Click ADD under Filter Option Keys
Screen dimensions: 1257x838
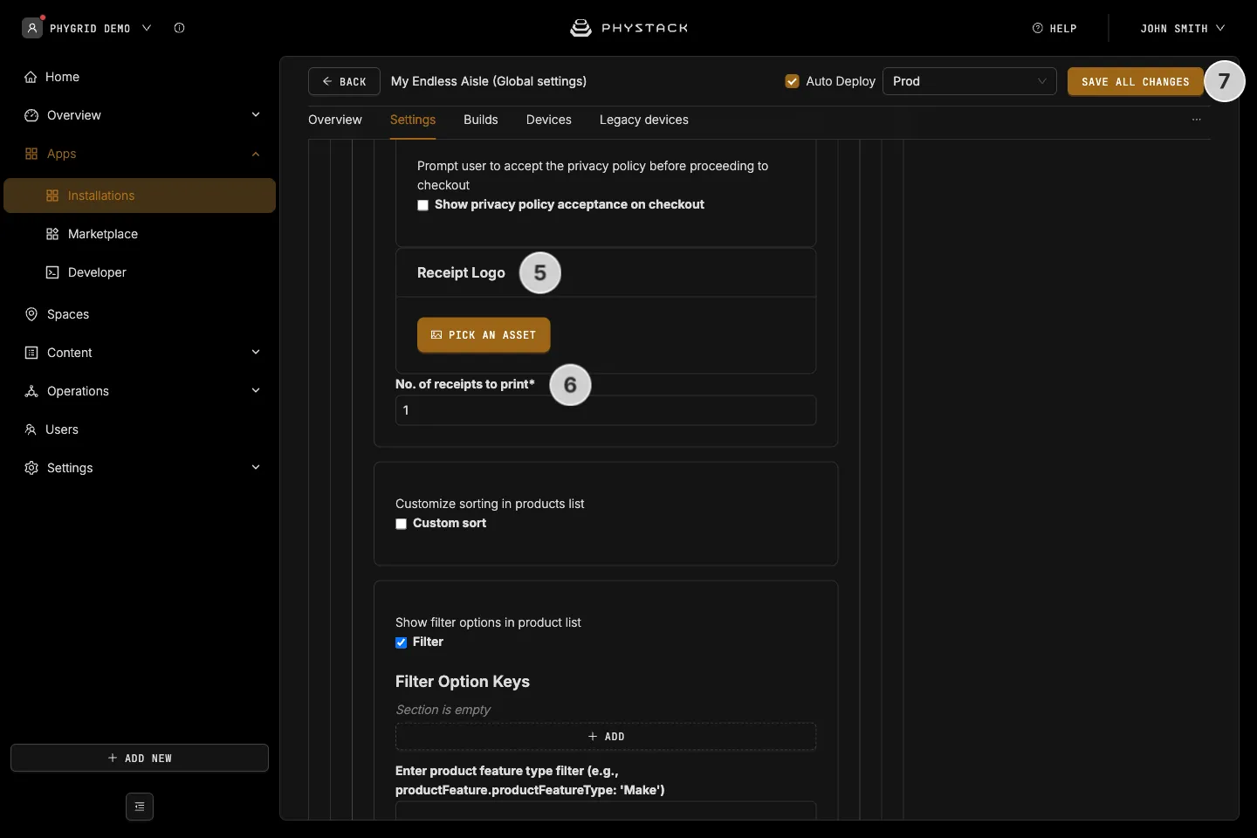coord(606,737)
